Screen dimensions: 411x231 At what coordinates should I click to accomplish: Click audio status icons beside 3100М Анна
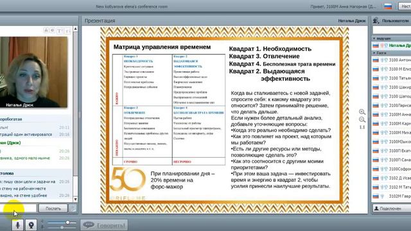384,114
